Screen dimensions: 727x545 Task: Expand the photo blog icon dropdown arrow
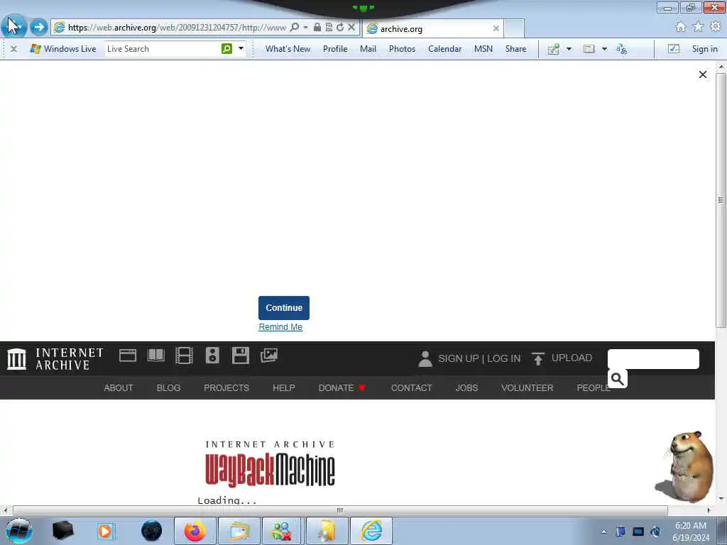coord(569,49)
